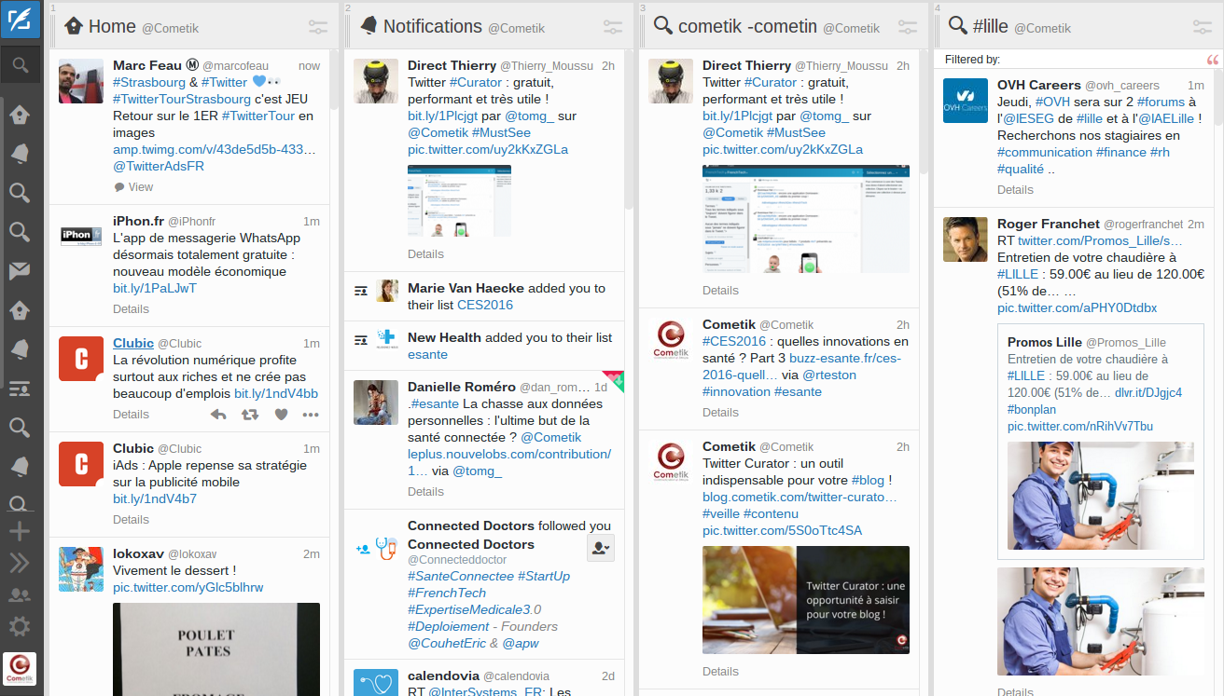Viewport: 1224px width, 696px height.
Task: Open Notifications column options sliders icon
Action: click(x=612, y=27)
